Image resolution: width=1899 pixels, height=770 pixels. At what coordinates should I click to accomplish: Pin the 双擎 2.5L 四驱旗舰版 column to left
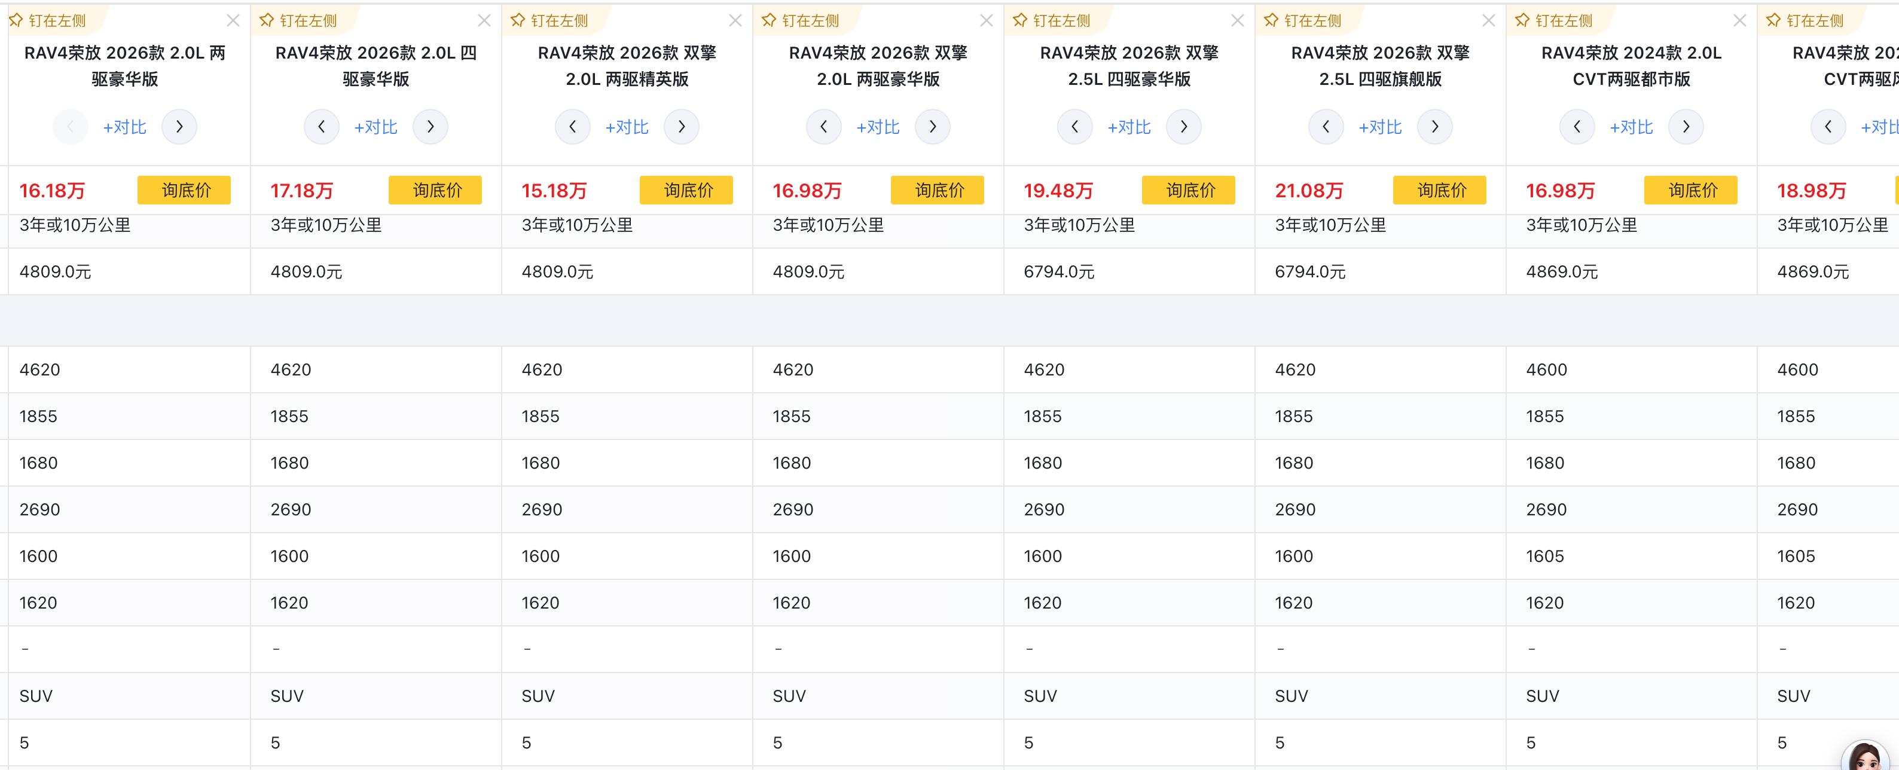[x=1303, y=21]
